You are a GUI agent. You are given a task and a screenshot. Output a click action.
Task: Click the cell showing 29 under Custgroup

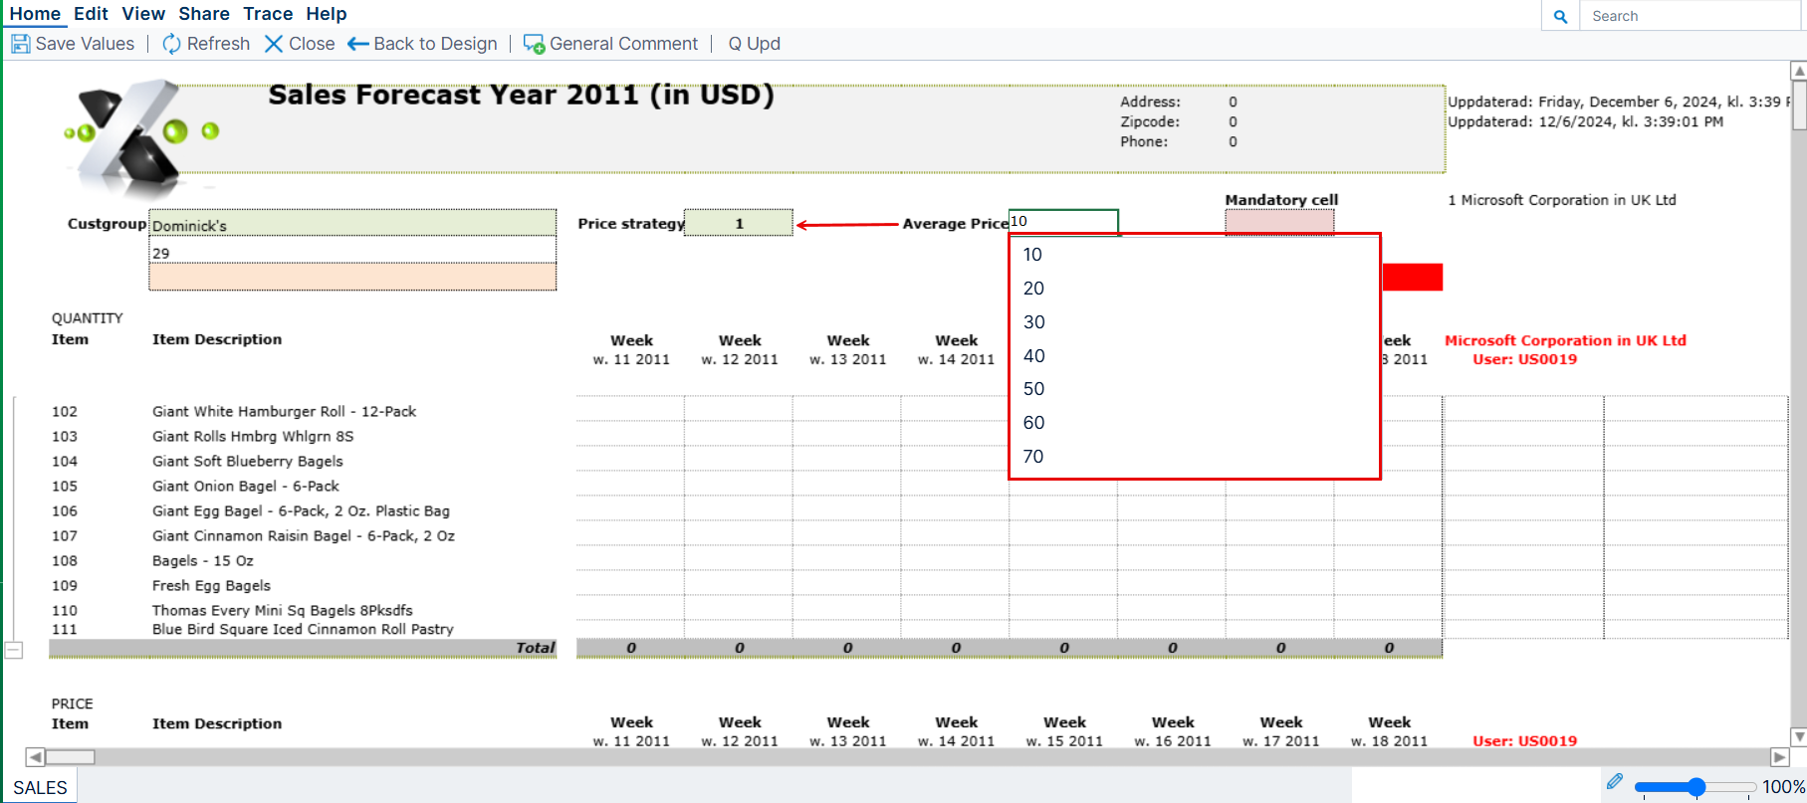[x=352, y=251]
